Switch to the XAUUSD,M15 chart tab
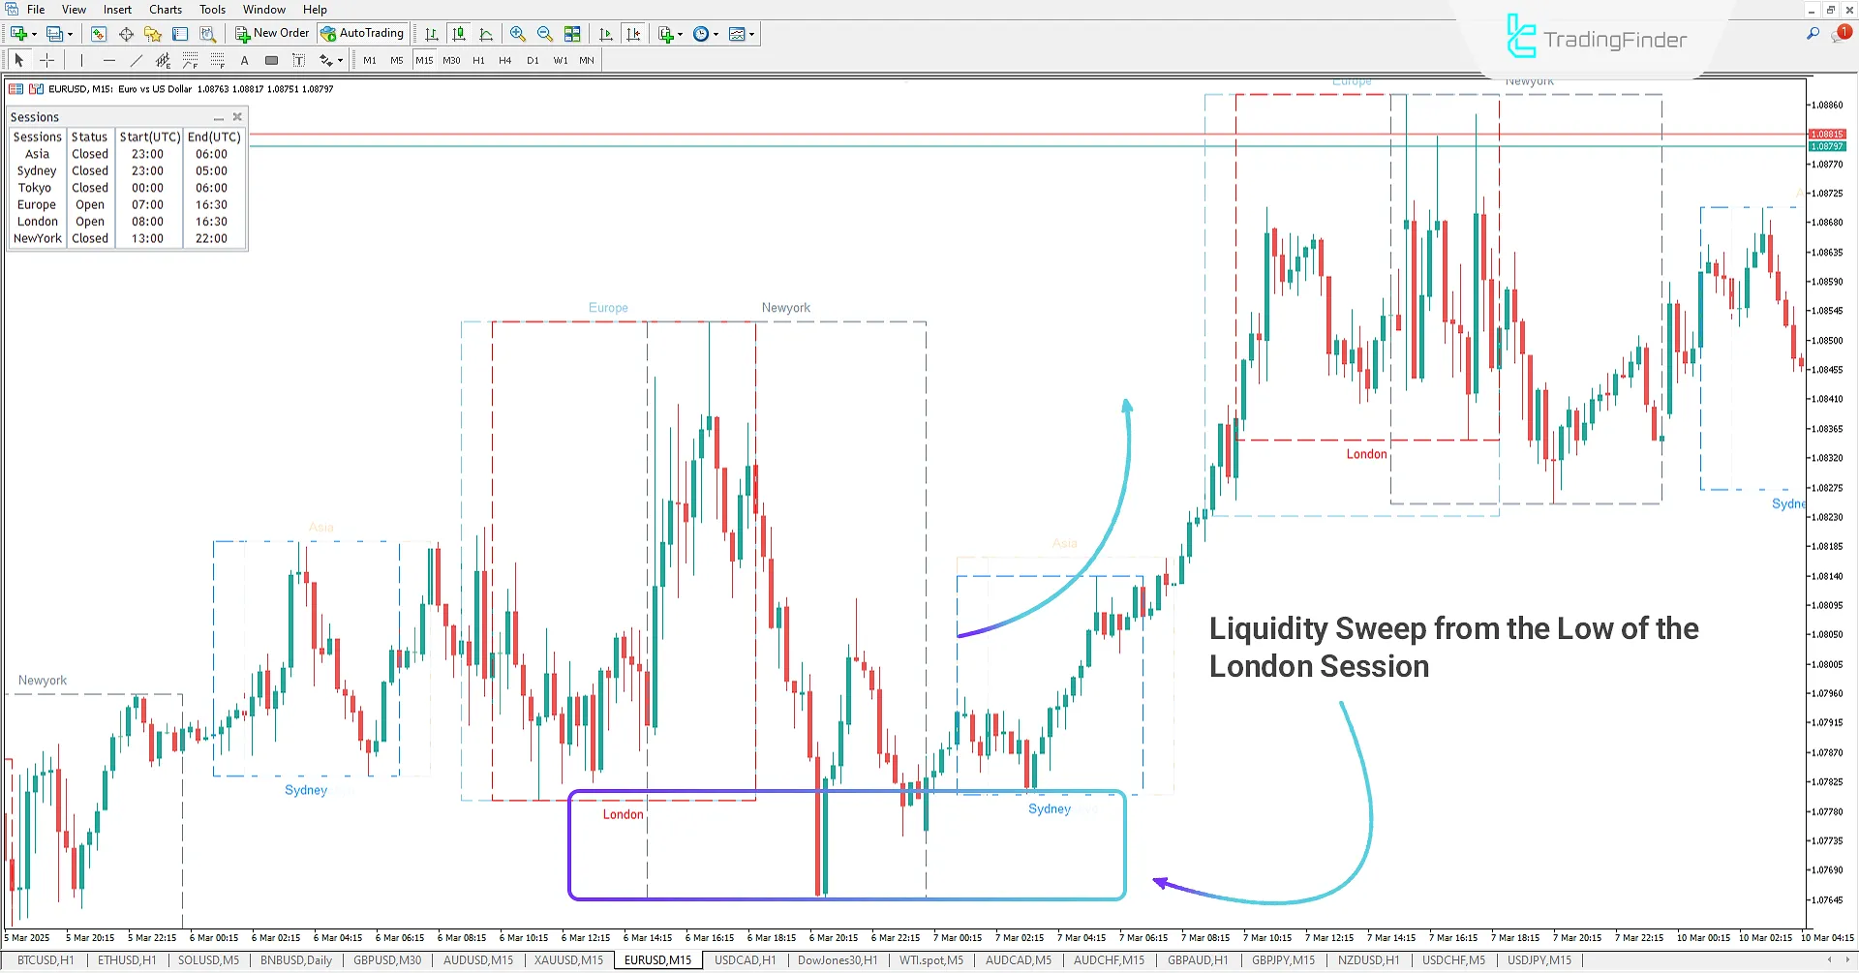1859x973 pixels. click(567, 959)
